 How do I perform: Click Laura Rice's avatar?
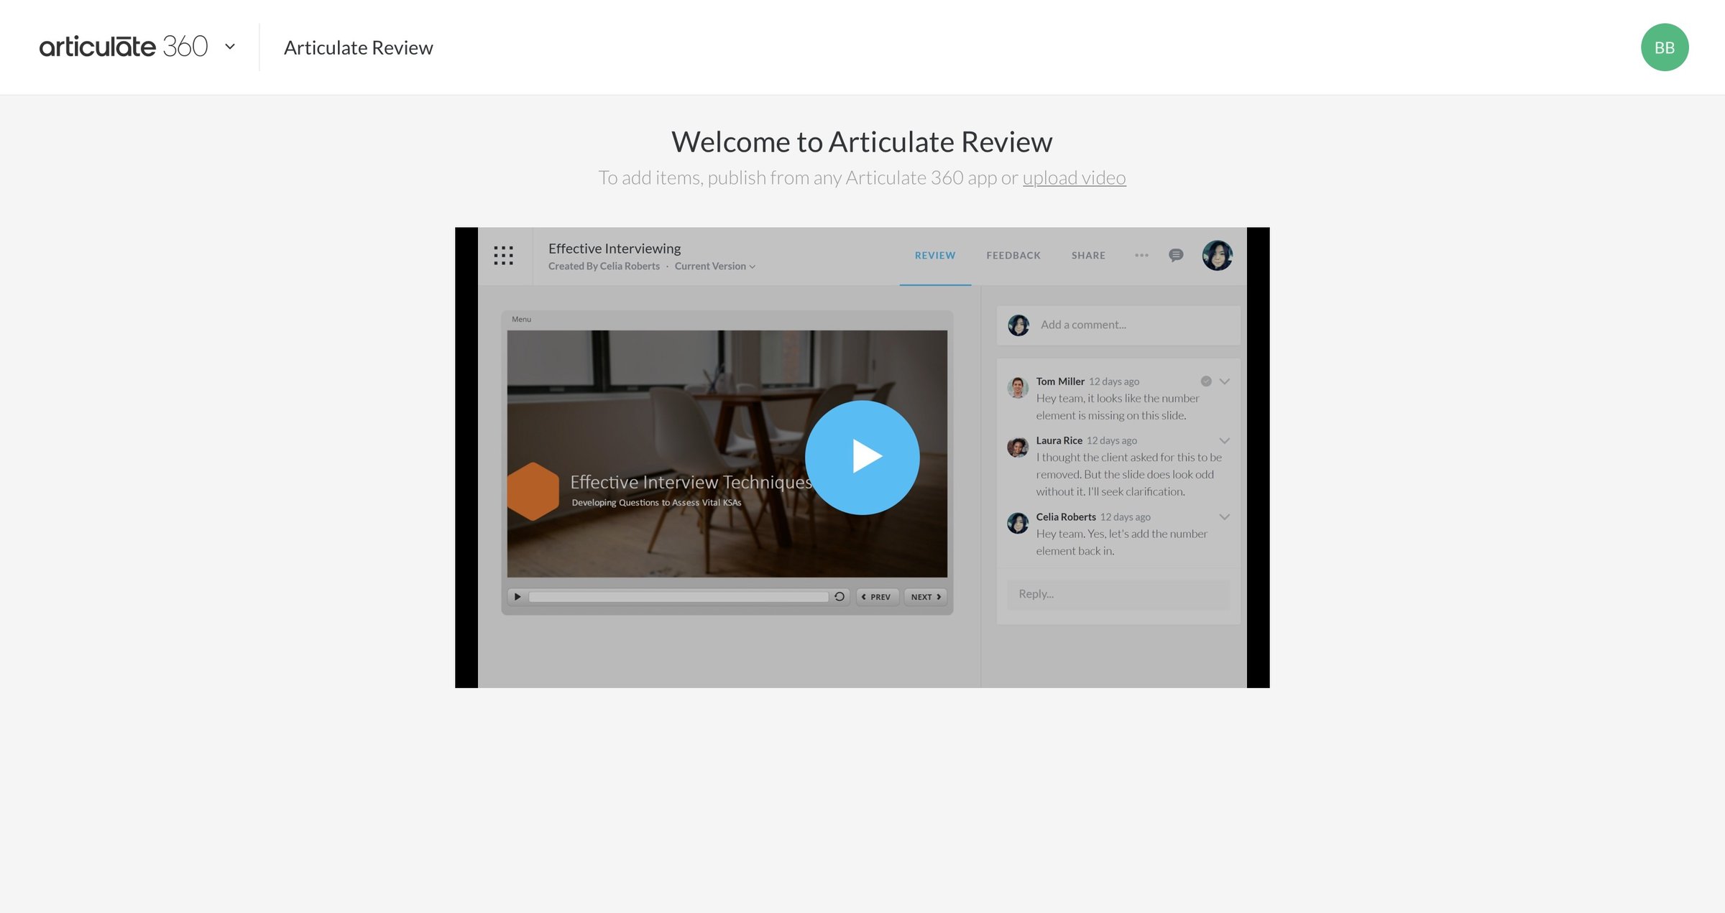pyautogui.click(x=1018, y=447)
